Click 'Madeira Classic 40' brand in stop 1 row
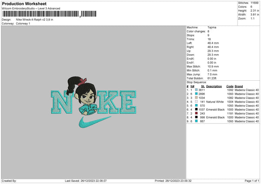 247,90
